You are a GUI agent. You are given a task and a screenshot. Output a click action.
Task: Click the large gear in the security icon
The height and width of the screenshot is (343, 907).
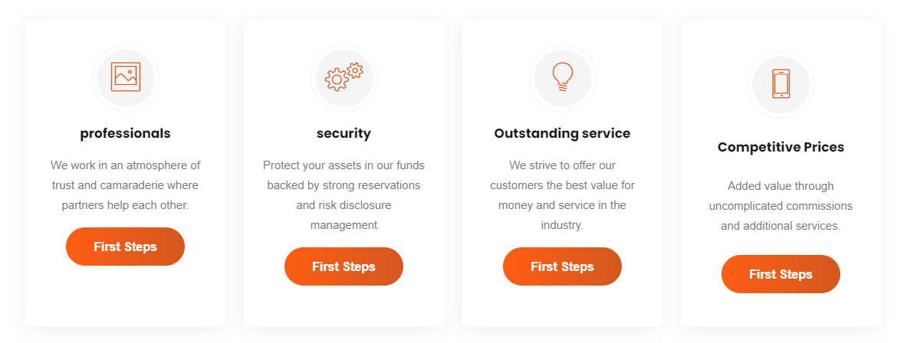click(x=337, y=80)
